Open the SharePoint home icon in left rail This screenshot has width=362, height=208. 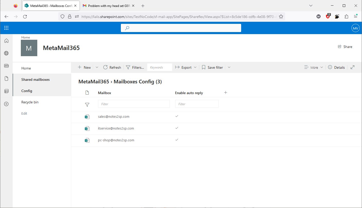point(6,41)
